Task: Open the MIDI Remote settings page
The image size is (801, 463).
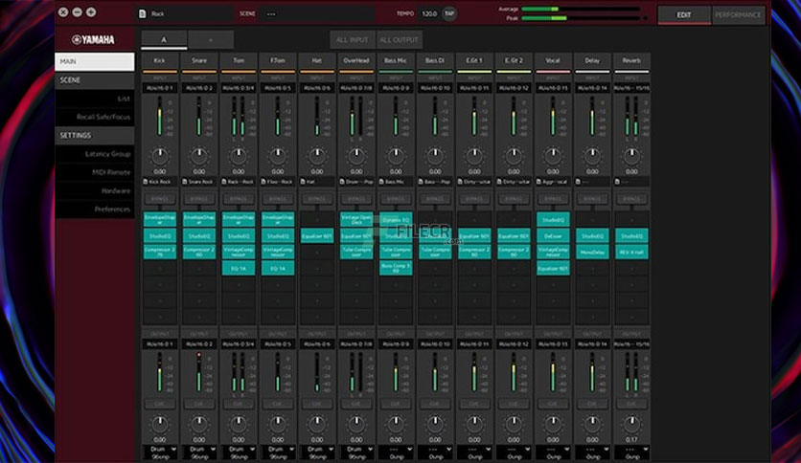Action: pos(95,172)
